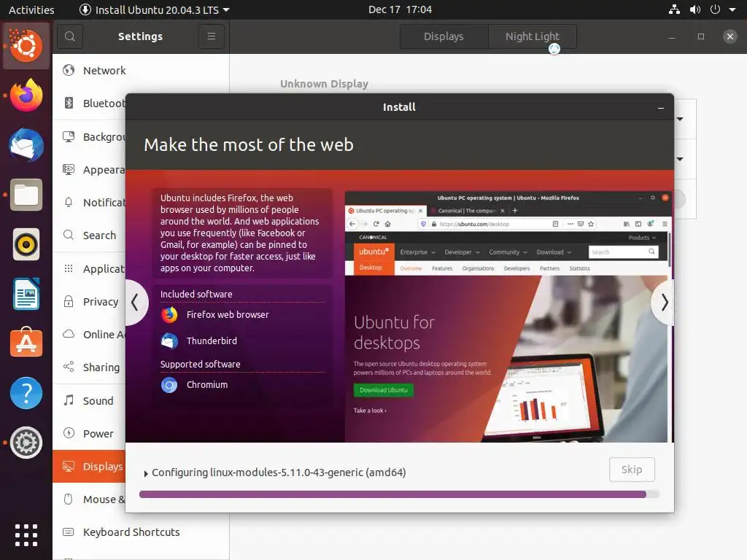Open the Install Ubuntu 20.04.3 LTS app menu
Screen dimensions: 747x560
155,9
